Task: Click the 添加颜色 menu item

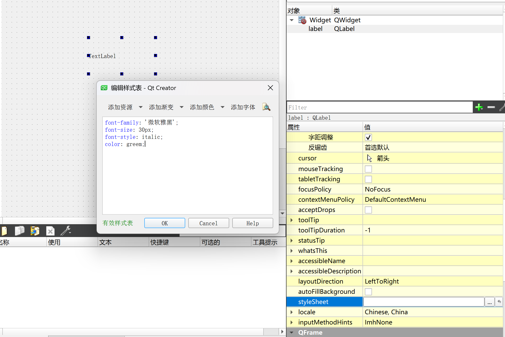Action: click(x=202, y=107)
